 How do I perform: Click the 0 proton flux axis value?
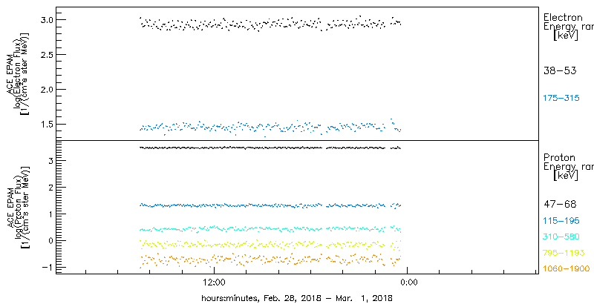click(x=49, y=240)
